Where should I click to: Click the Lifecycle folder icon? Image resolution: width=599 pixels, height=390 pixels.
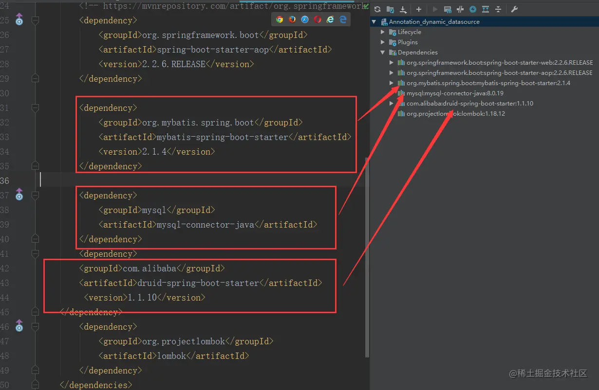(393, 32)
